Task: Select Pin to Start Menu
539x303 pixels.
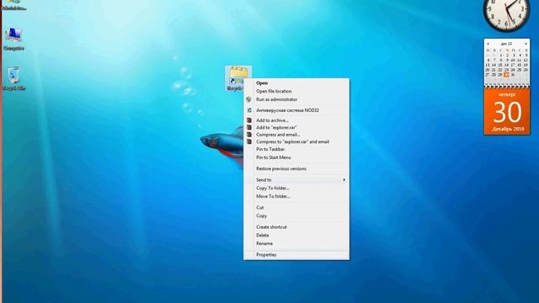Action: [x=296, y=157]
